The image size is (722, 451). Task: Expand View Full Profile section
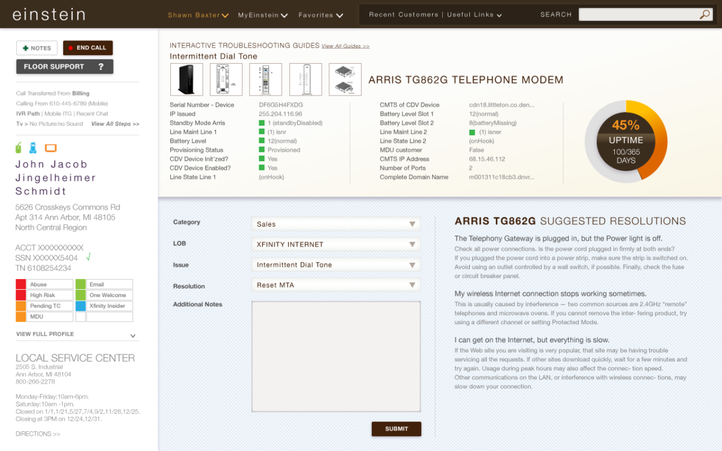(x=132, y=335)
